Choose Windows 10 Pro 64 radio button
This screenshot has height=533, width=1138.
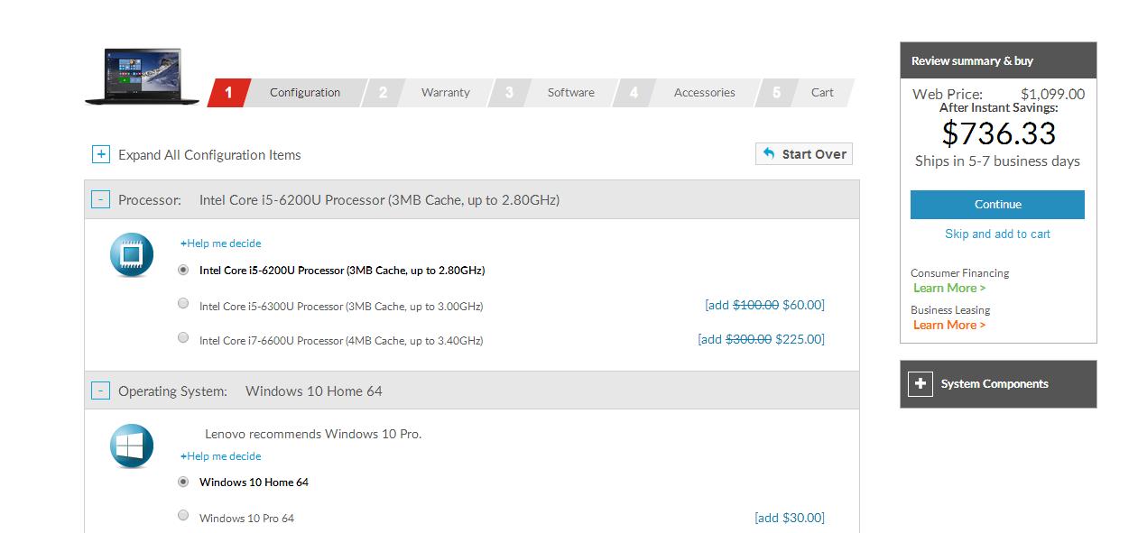coord(183,516)
